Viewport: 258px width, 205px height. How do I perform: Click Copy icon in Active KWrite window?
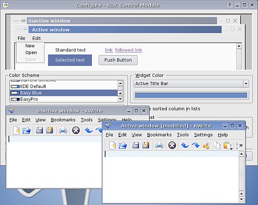coord(217,145)
